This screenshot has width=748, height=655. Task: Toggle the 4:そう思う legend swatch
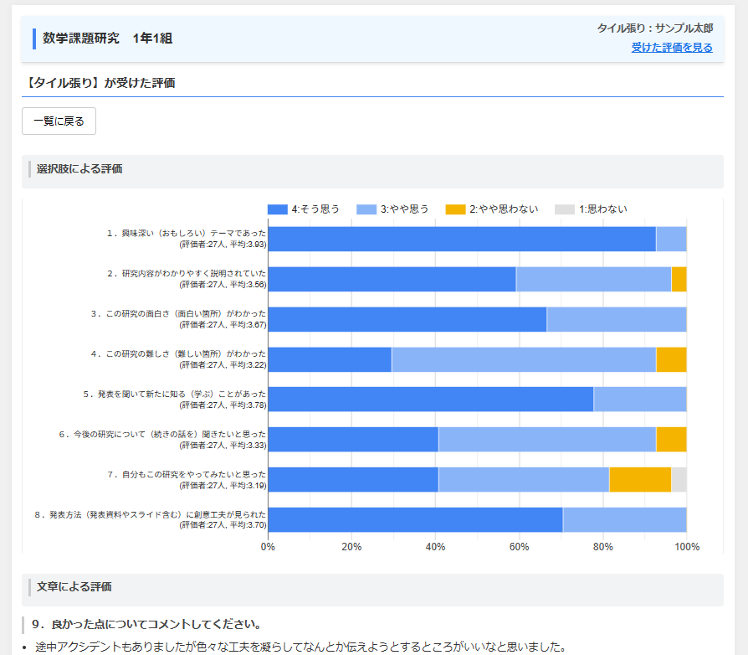click(278, 209)
